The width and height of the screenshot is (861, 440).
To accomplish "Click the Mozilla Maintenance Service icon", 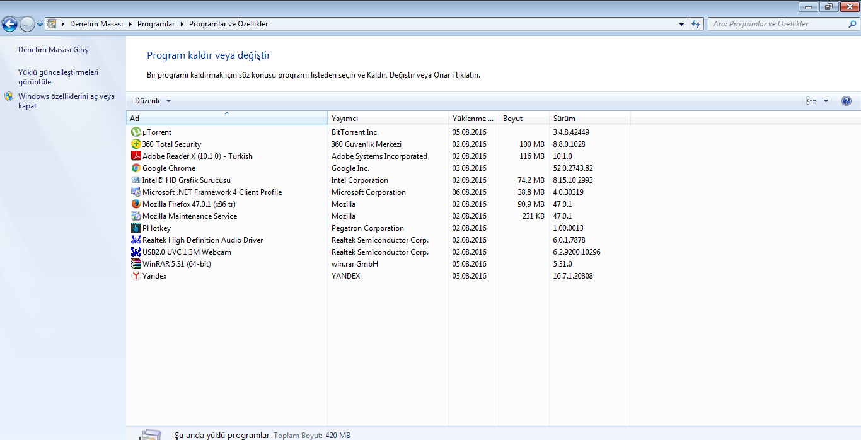I will (x=136, y=216).
